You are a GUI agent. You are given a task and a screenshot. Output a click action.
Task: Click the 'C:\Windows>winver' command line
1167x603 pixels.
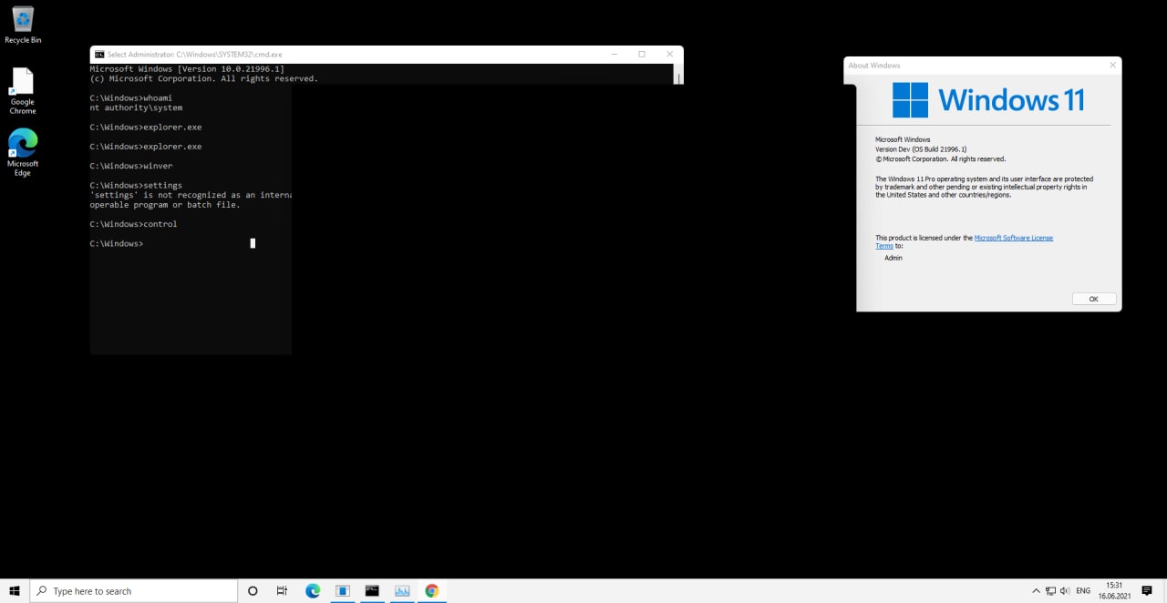click(x=131, y=166)
